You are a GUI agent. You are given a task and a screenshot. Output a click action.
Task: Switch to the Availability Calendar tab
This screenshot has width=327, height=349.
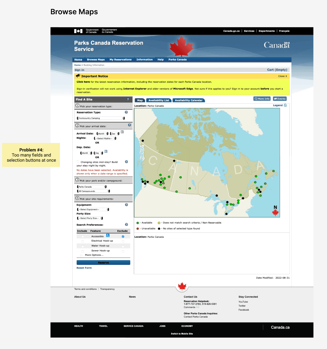point(189,100)
